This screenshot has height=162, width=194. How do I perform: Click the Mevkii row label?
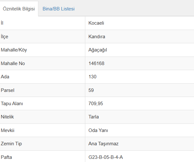[x=8, y=130]
